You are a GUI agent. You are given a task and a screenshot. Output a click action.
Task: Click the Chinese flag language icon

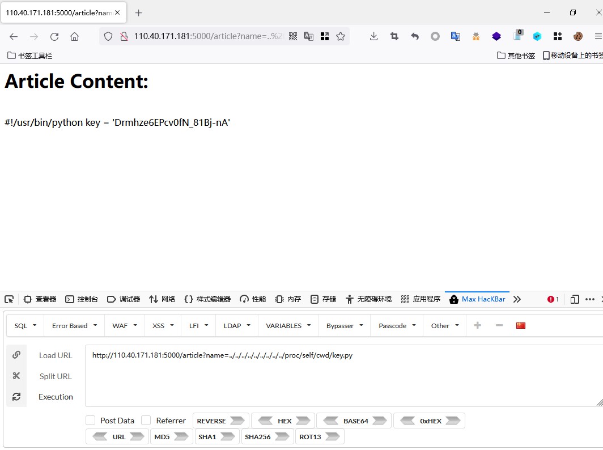tap(521, 325)
